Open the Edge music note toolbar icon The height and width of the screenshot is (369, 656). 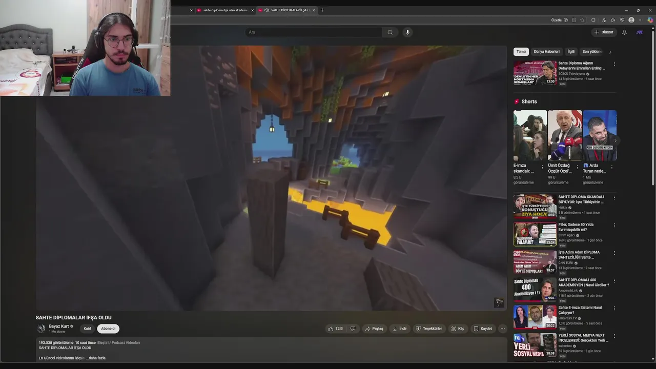pos(603,20)
